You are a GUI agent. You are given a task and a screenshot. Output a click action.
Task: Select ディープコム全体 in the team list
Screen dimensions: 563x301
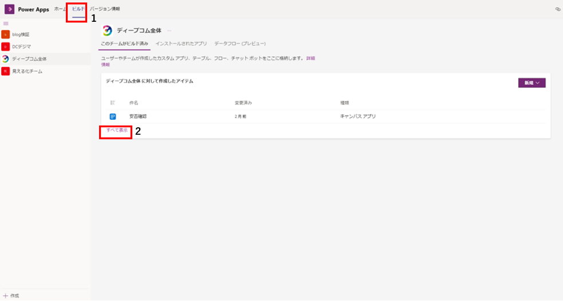pos(29,58)
